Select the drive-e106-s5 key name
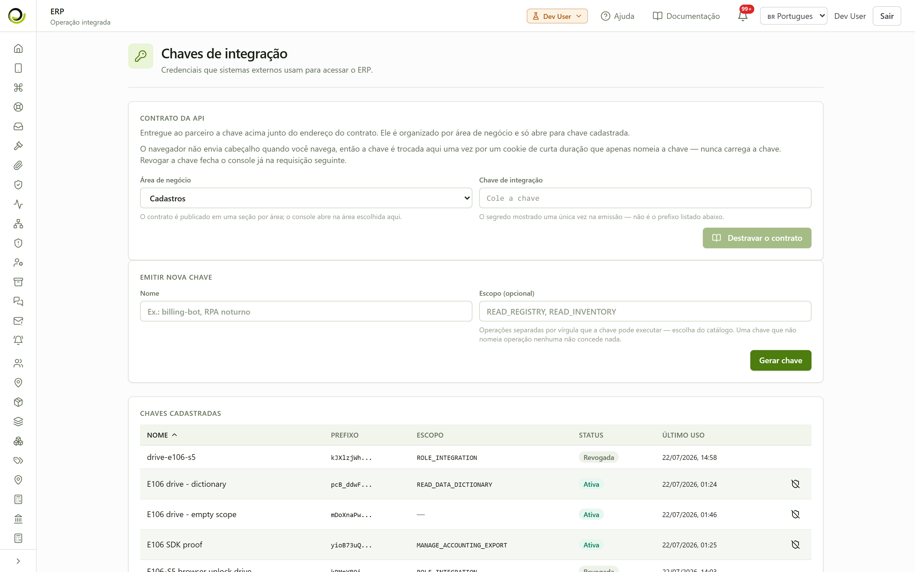Image resolution: width=915 pixels, height=572 pixels. [171, 457]
